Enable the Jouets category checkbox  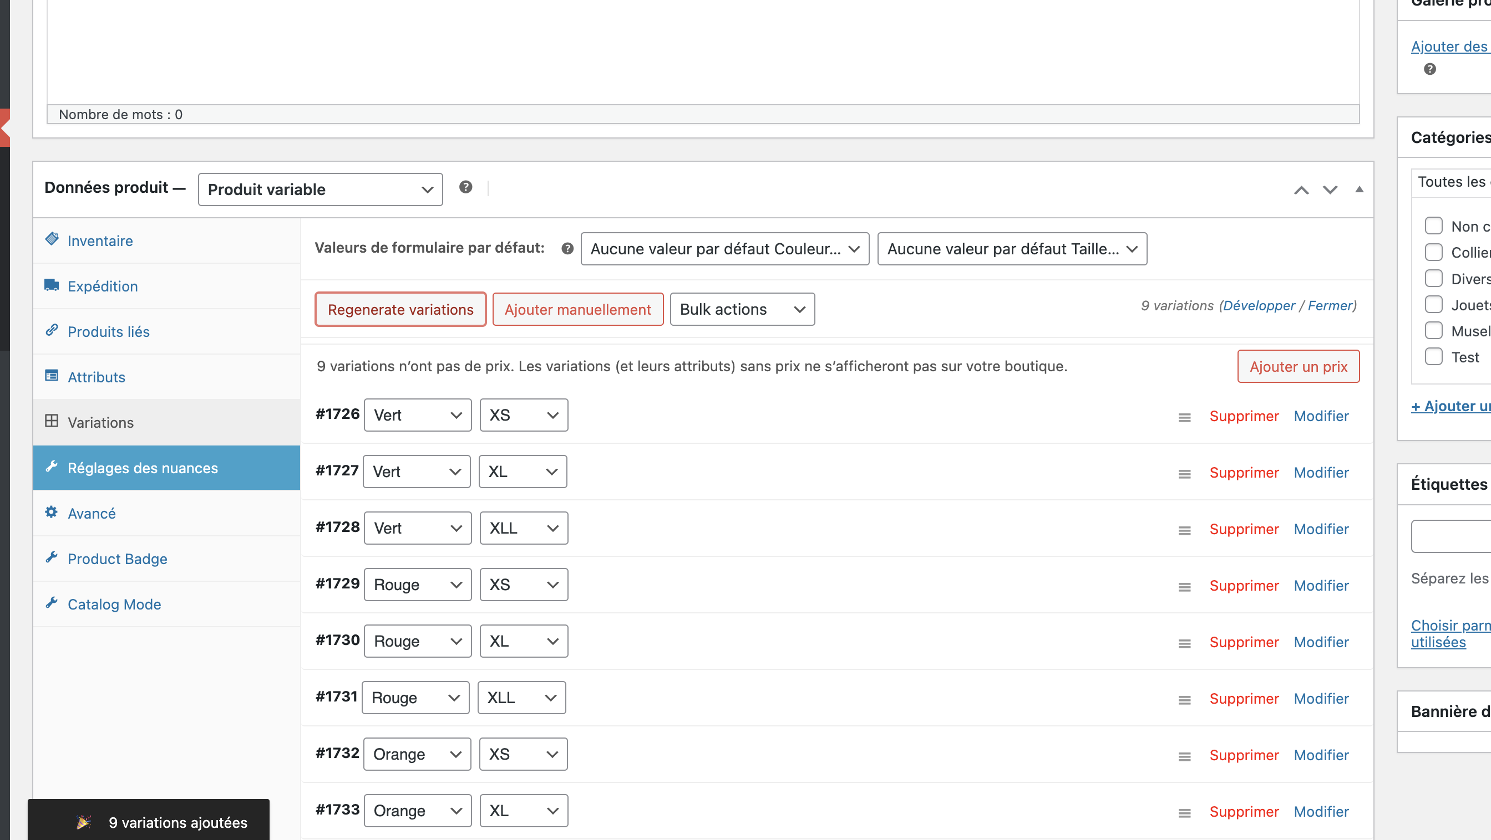[1433, 305]
